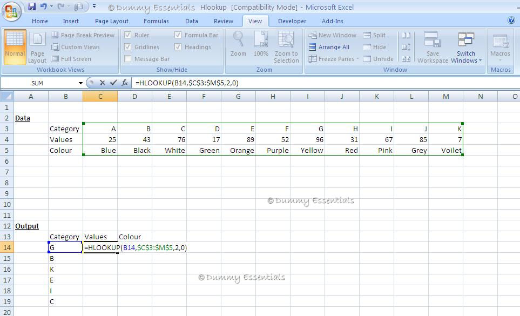Click Synchronous Scrolling icon
The width and height of the screenshot is (520, 316).
point(406,47)
